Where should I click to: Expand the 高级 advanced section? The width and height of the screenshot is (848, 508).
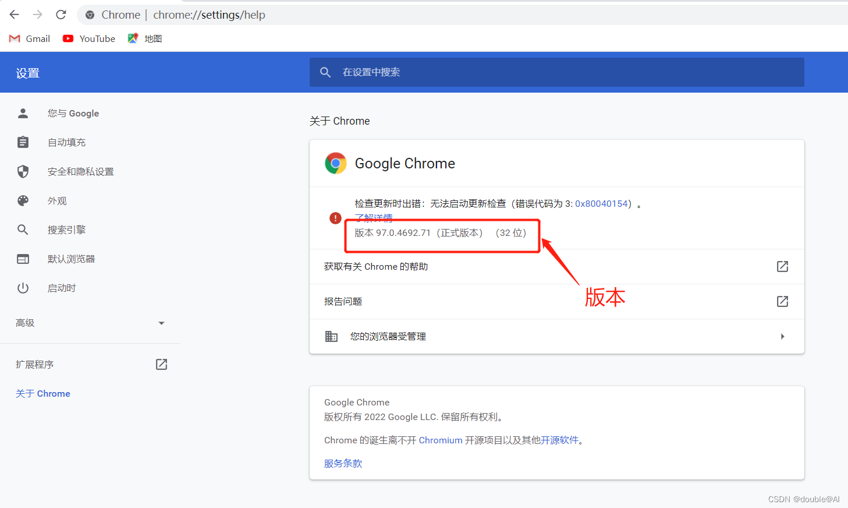[x=161, y=323]
